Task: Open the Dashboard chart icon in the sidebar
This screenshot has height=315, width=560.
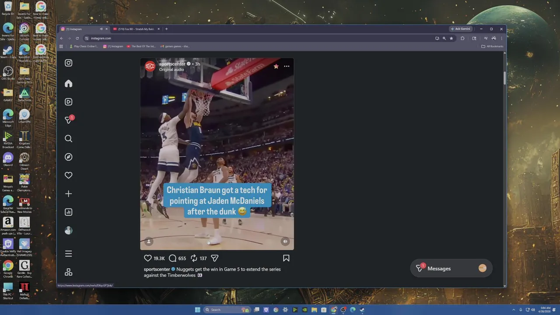Action: 69,212
